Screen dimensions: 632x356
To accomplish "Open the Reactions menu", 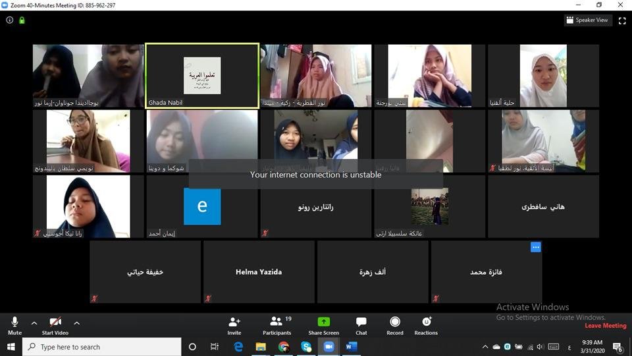I will (426, 322).
